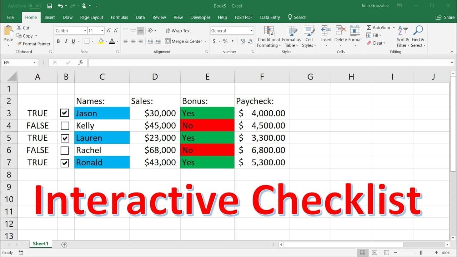
Task: Click the horizontal scrollbar
Action: tap(343, 245)
